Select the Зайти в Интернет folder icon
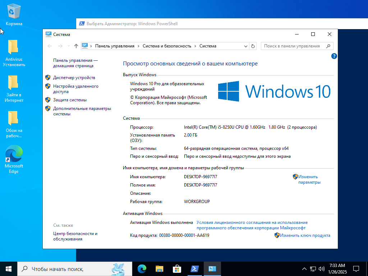The height and width of the screenshot is (276, 368). pos(14,88)
